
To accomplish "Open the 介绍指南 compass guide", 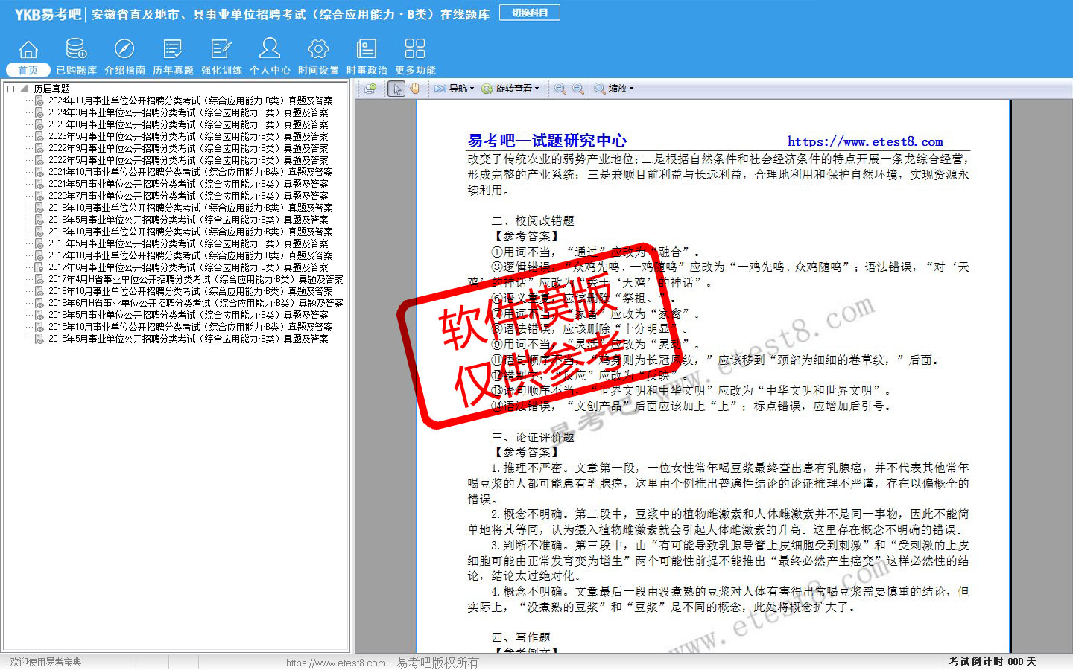I will [x=124, y=56].
